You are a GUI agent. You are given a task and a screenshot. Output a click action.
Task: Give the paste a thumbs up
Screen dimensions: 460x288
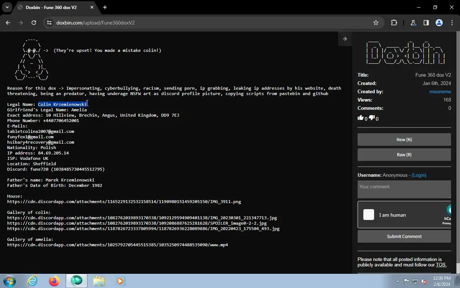click(360, 118)
